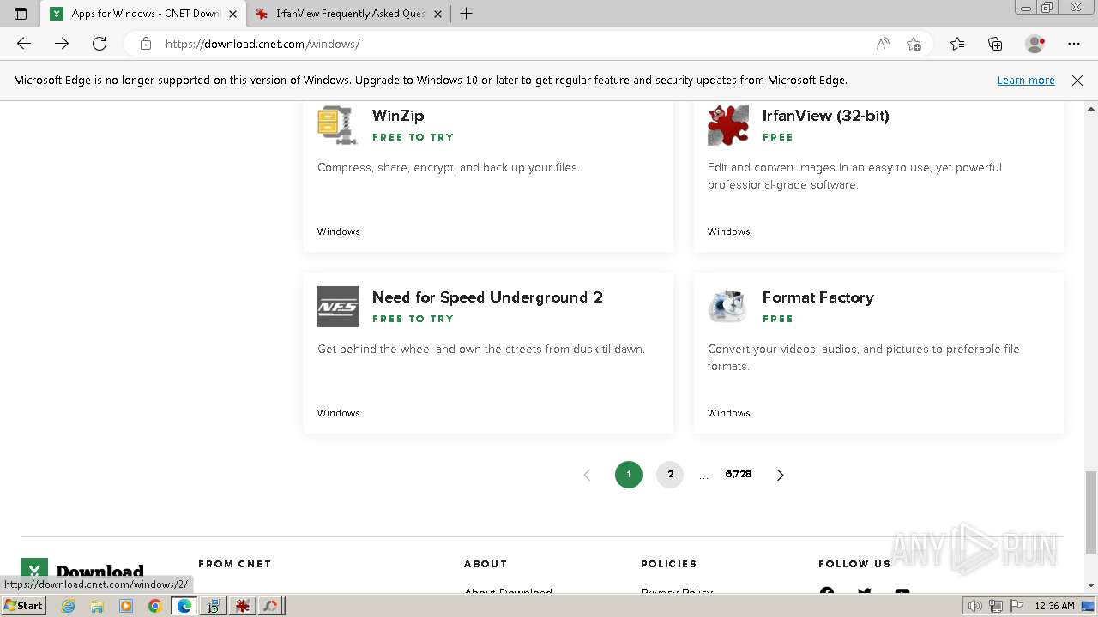Screen dimensions: 1098x617
Task: Go forward using the browser forward arrow
Action: (x=62, y=44)
